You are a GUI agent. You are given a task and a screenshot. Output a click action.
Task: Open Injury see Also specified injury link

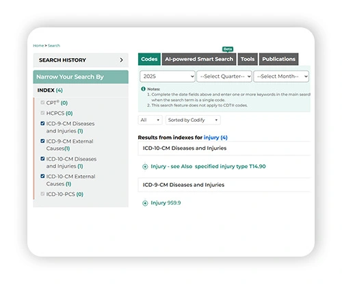(x=208, y=166)
